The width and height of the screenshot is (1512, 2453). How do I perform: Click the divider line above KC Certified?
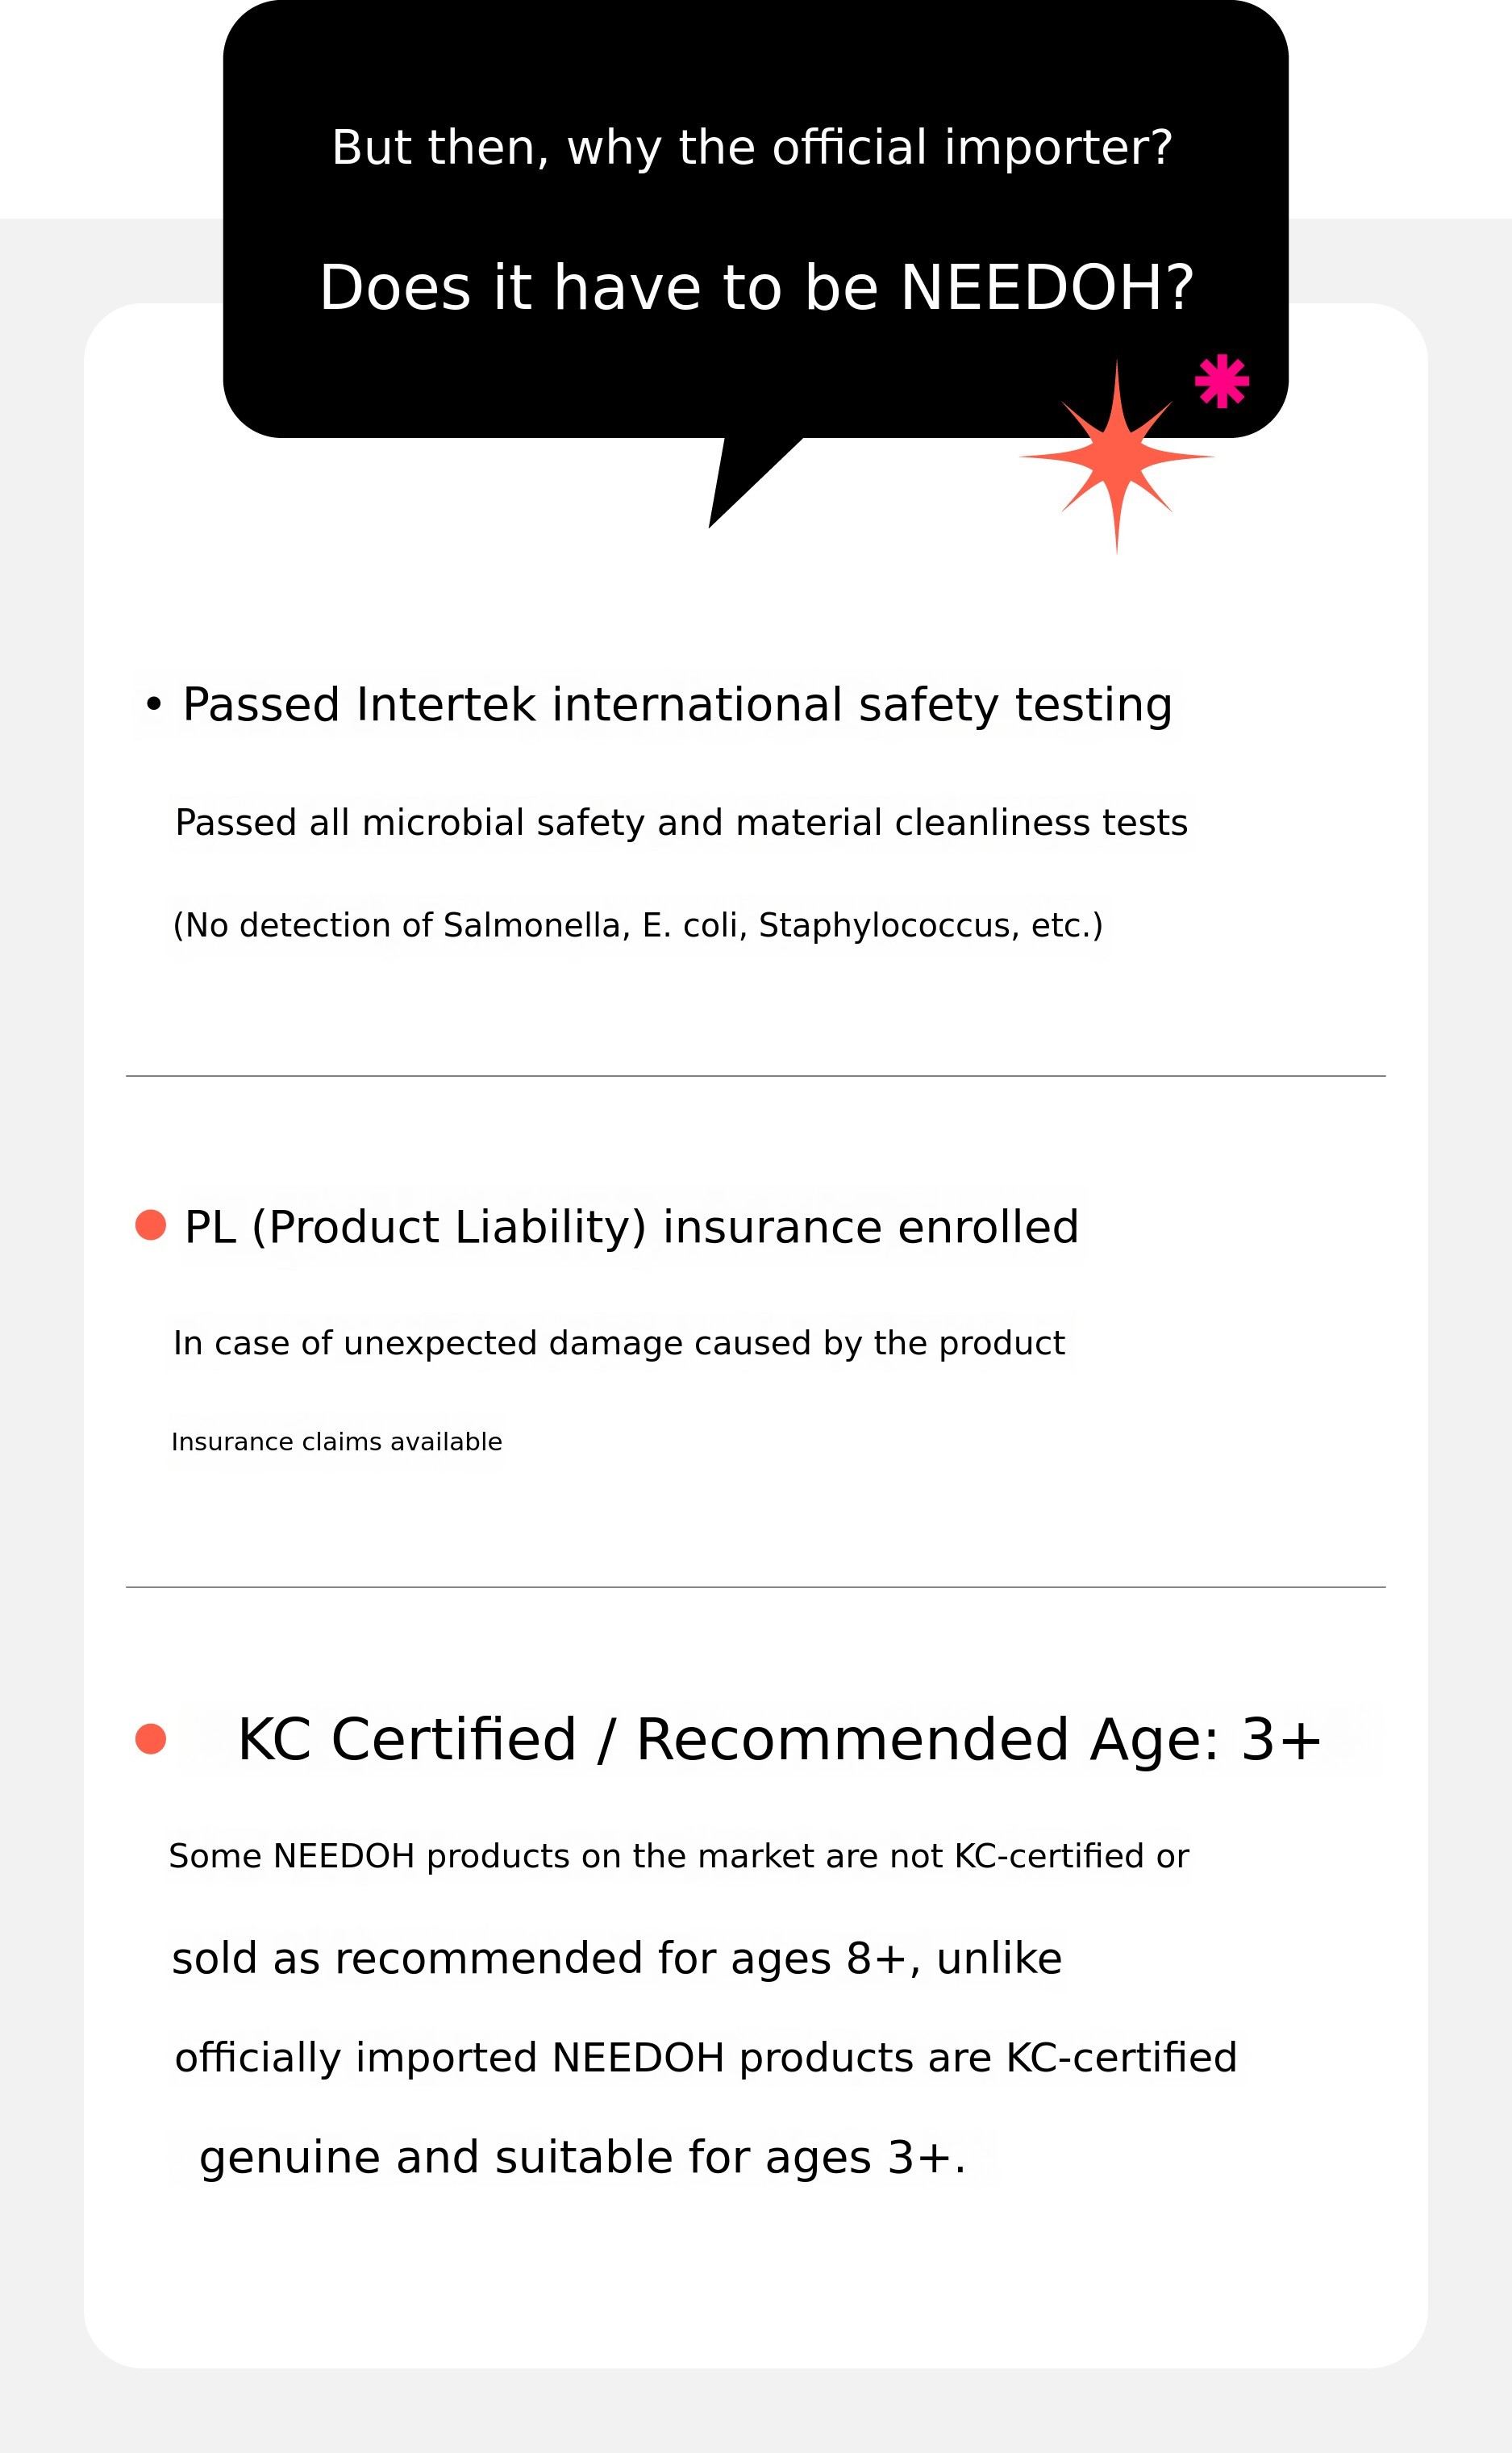point(756,1587)
